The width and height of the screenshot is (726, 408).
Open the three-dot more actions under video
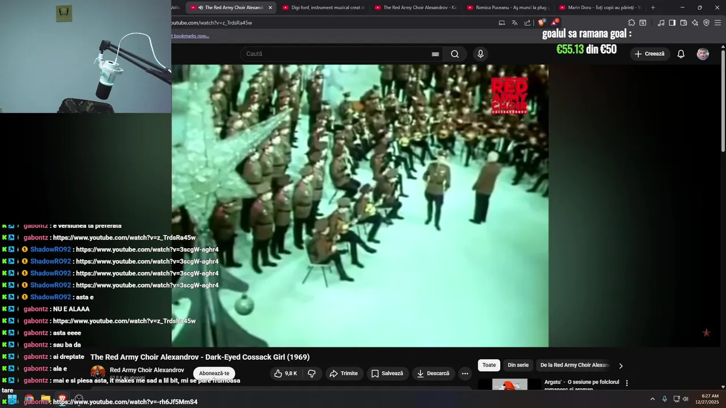[465, 373]
